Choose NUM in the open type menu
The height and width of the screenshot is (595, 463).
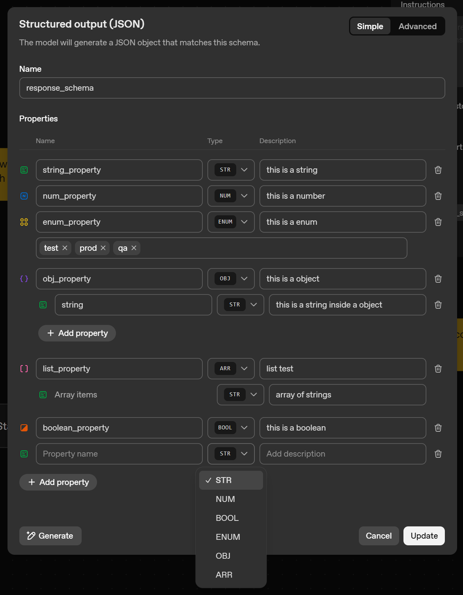click(225, 499)
